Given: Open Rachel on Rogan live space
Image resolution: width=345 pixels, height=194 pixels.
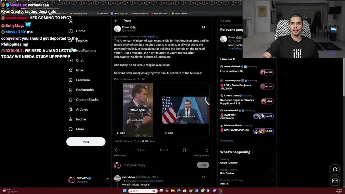Looking at the screenshot, I should click(237, 102).
